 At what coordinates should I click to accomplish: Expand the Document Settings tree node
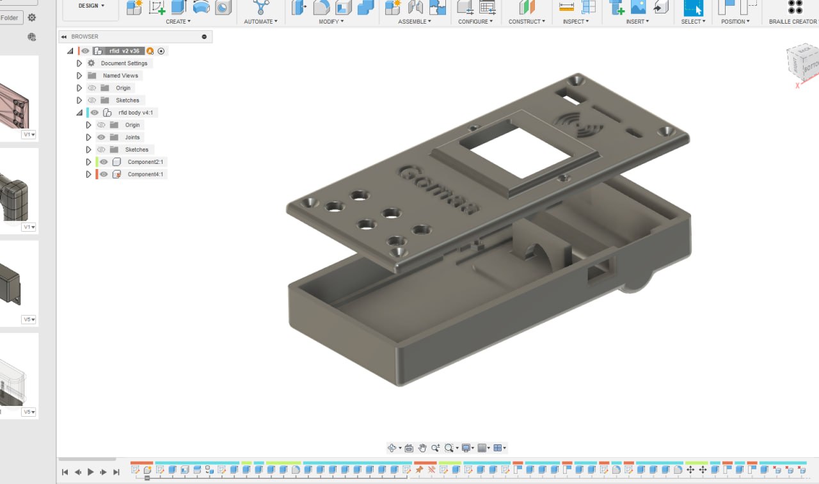coord(79,63)
